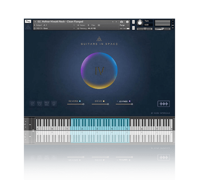Image resolution: width=199 pixels, height=180 pixels.
Task: Click the S solo button
Action: [133, 22]
